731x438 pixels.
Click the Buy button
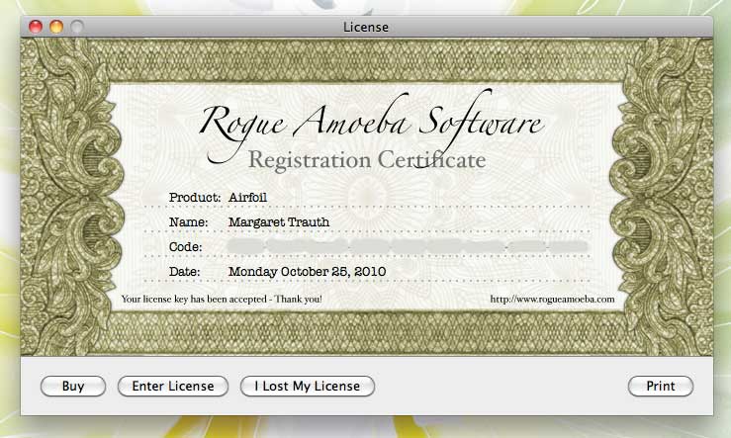coord(73,387)
